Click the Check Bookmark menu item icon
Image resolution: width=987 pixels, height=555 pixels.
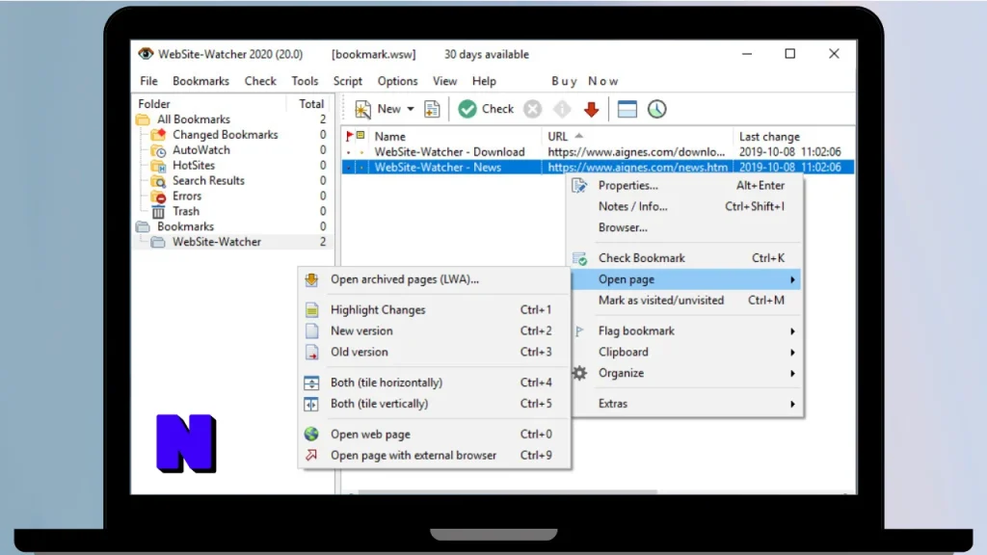[579, 258]
